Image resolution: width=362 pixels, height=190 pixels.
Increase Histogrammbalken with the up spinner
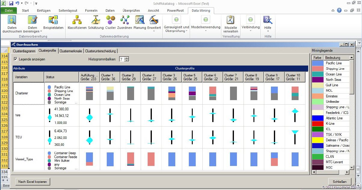tap(127, 58)
